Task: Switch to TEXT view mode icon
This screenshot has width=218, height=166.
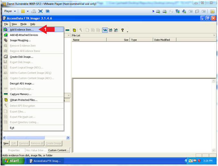Action: [x=110, y=30]
